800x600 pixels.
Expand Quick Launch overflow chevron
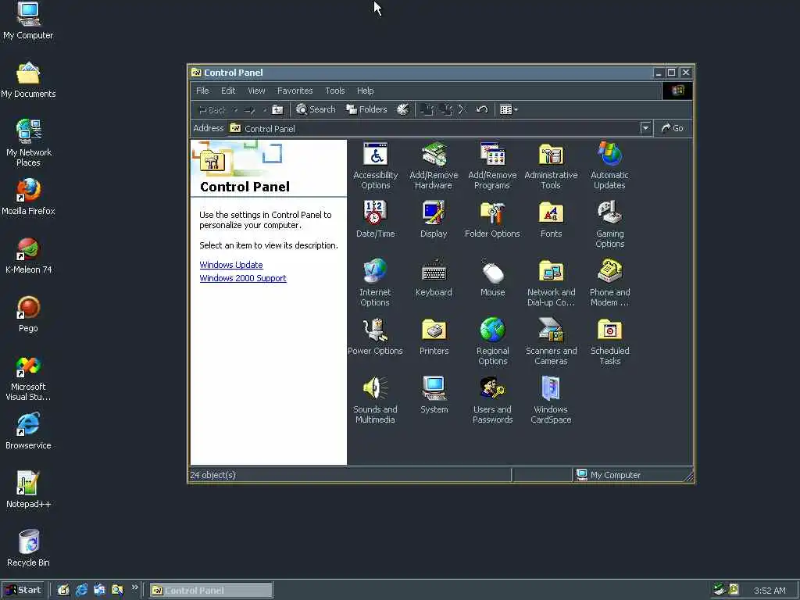tap(134, 587)
